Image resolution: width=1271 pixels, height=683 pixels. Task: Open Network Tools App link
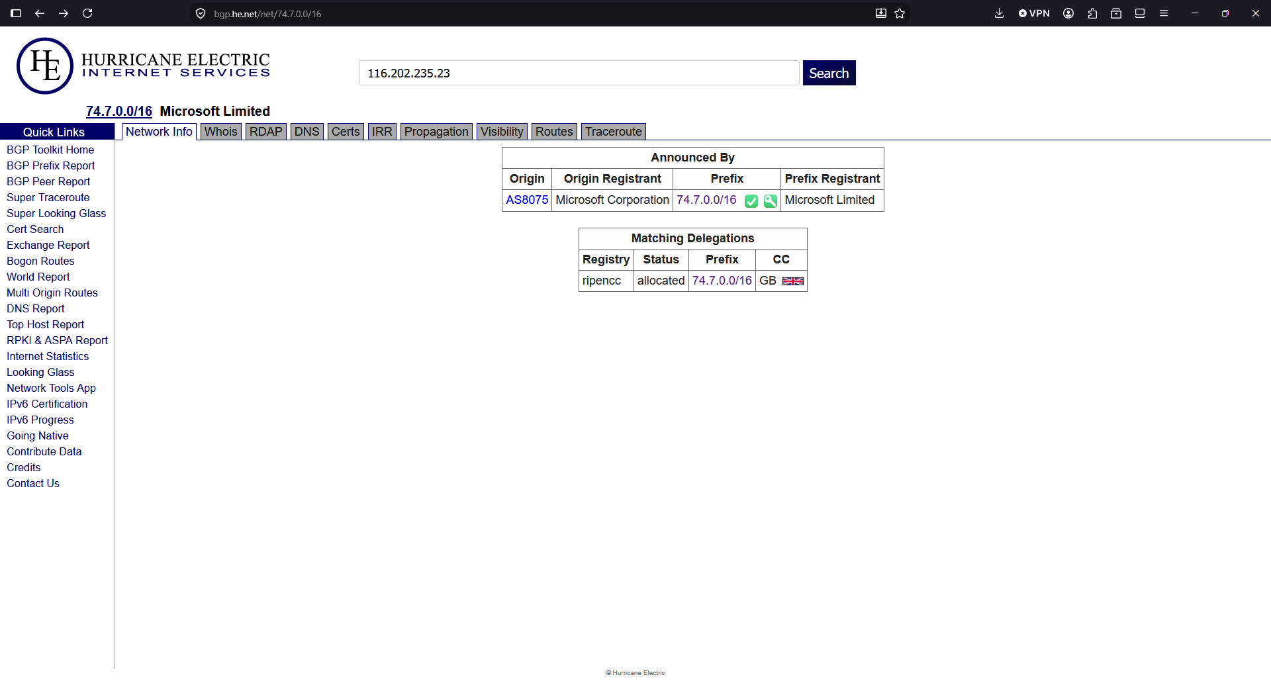[51, 388]
